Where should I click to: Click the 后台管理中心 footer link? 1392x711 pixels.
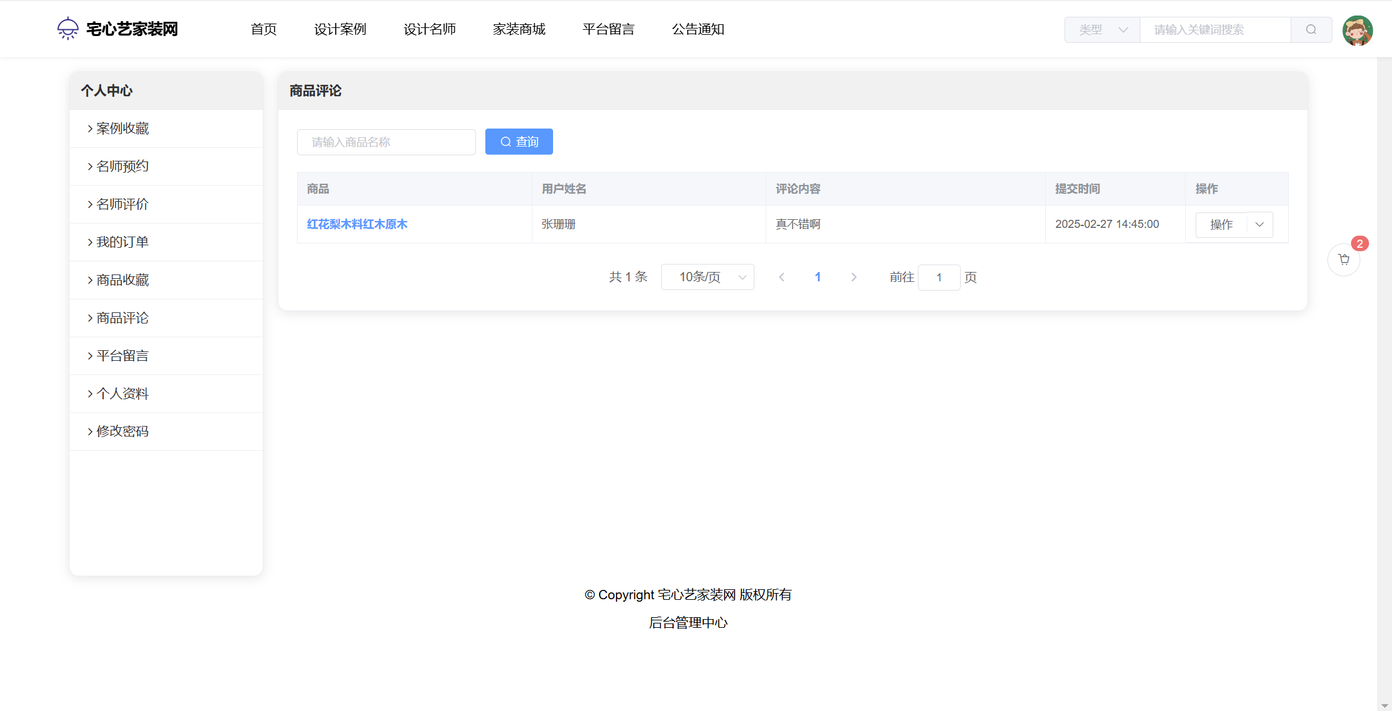[688, 623]
